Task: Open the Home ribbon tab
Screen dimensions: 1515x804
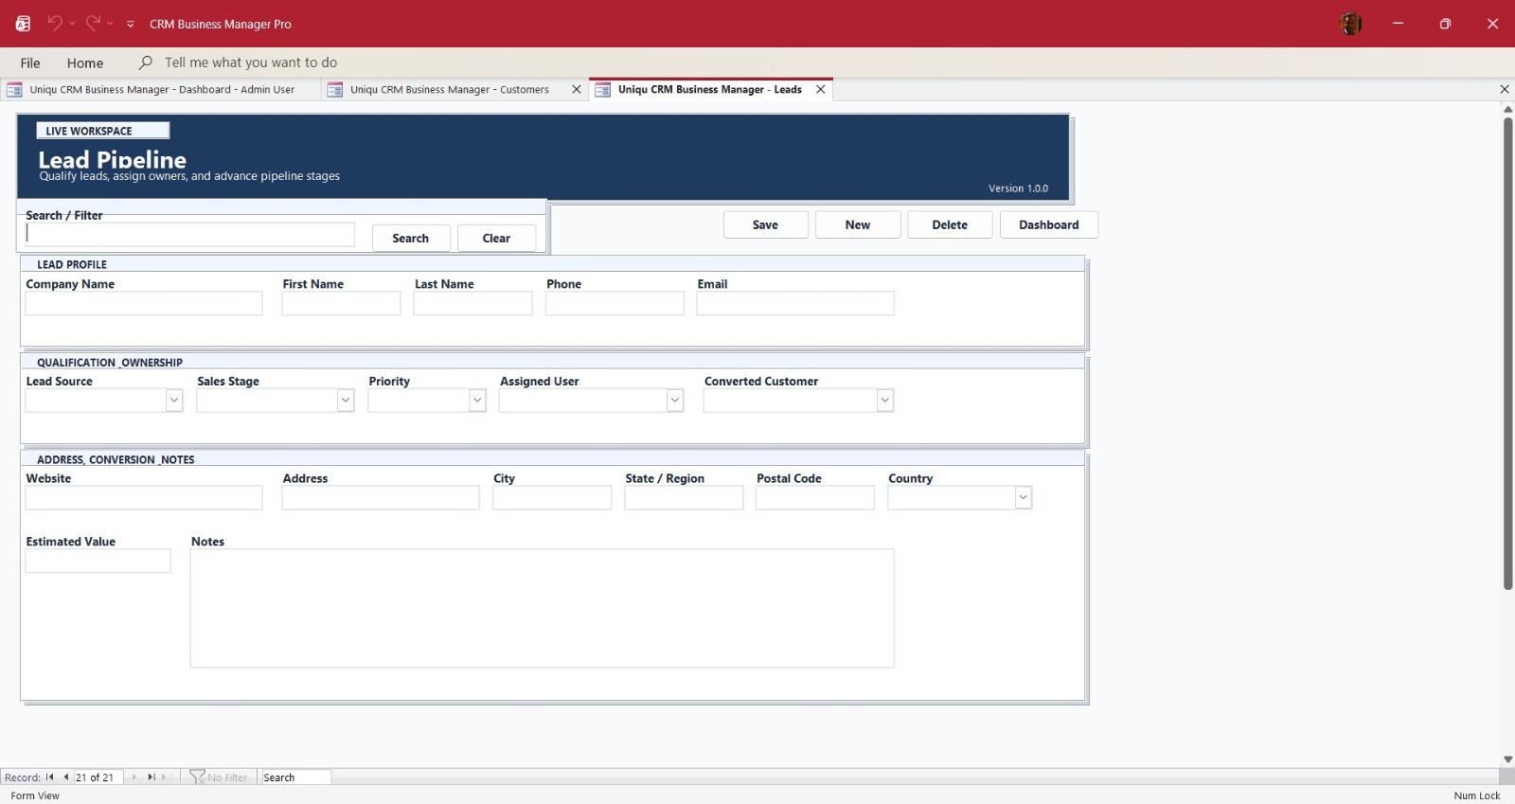Action: 85,63
